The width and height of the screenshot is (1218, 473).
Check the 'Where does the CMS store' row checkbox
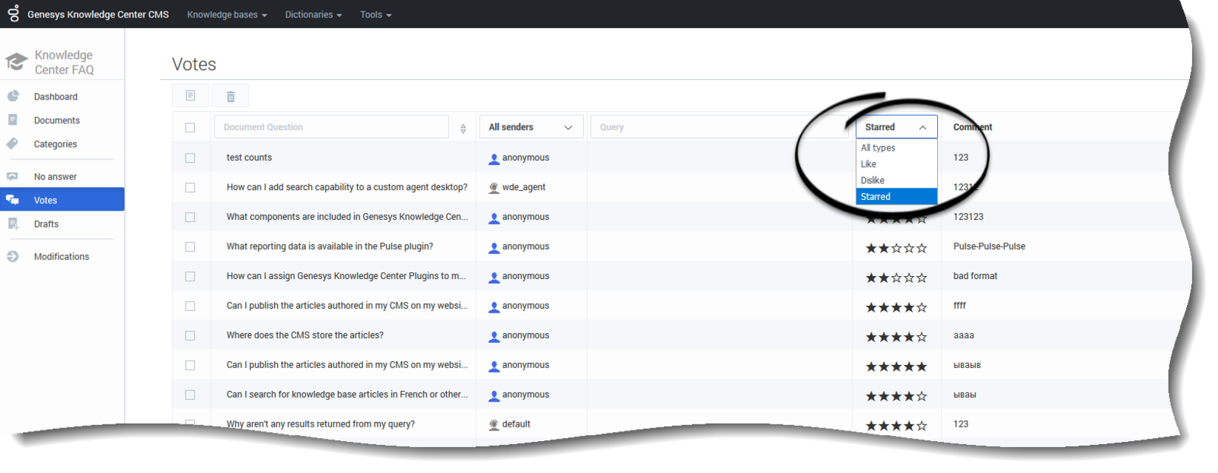click(x=190, y=336)
